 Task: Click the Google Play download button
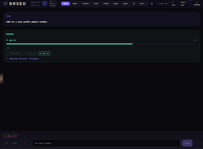pyautogui.click(x=162, y=4)
